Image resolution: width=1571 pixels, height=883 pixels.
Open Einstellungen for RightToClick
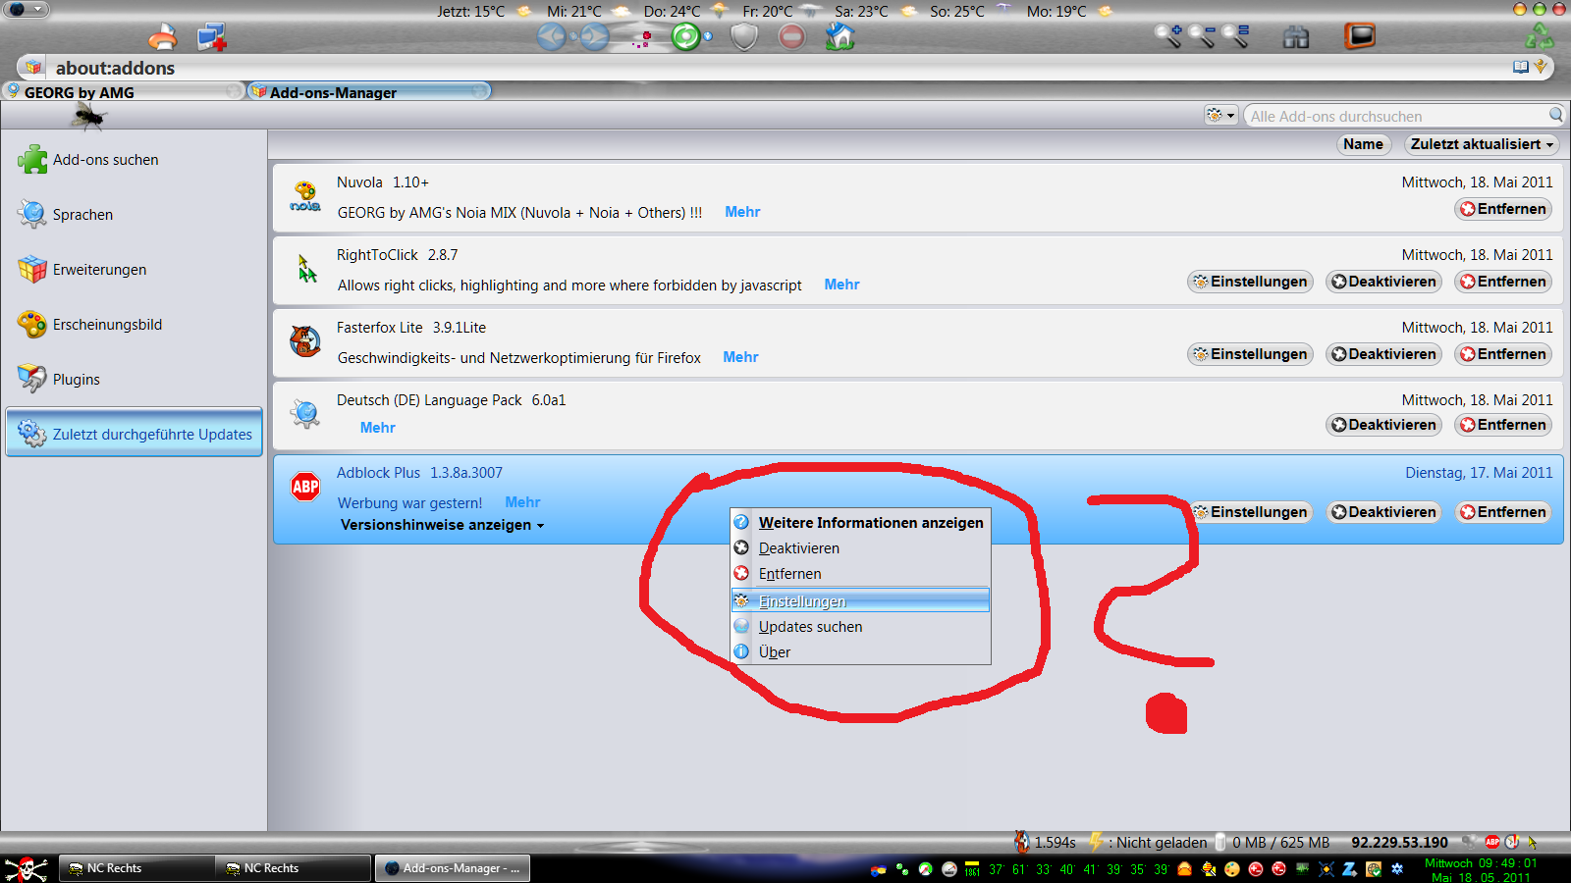click(1250, 282)
